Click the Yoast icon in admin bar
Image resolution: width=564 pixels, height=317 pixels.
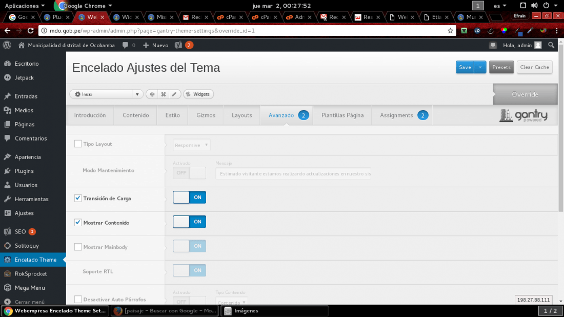click(x=178, y=45)
